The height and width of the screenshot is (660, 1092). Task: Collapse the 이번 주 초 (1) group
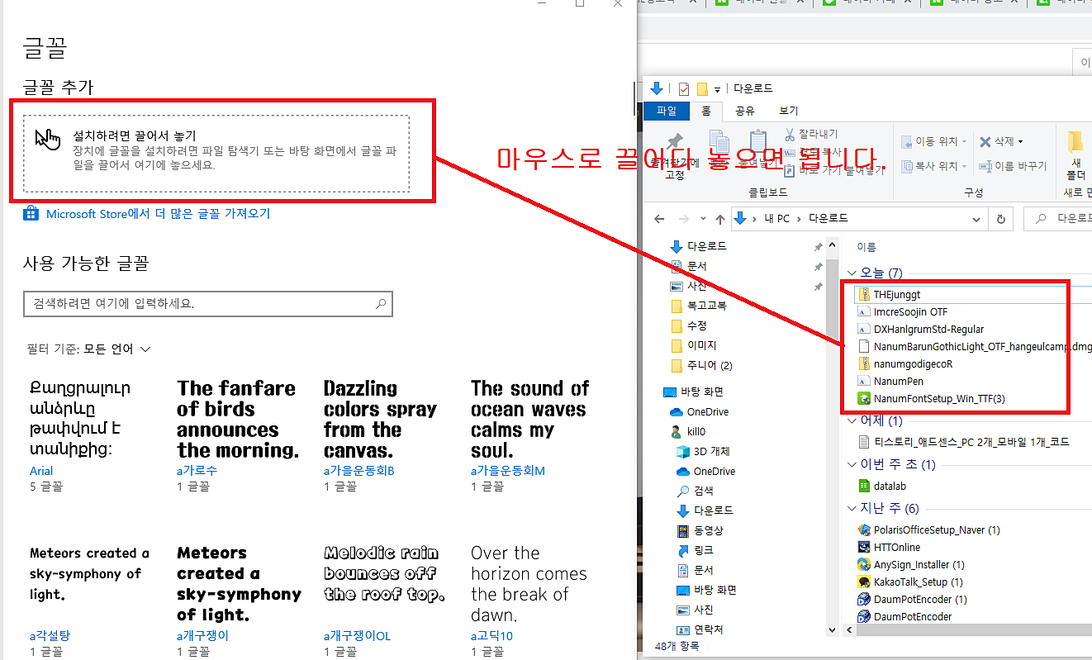[853, 464]
